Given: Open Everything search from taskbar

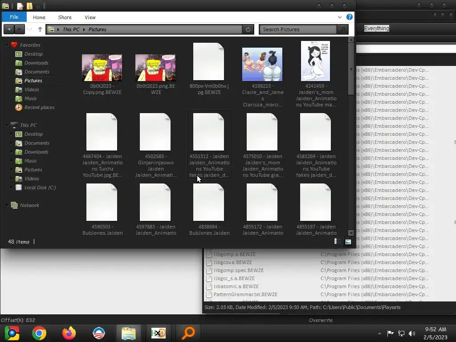Looking at the screenshot, I should pyautogui.click(x=188, y=333).
